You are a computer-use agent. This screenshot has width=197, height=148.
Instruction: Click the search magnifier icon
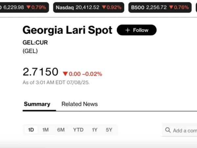pyautogui.click(x=168, y=130)
